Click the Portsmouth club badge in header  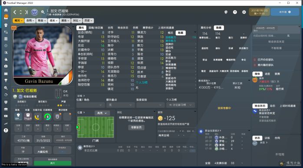point(35,12)
